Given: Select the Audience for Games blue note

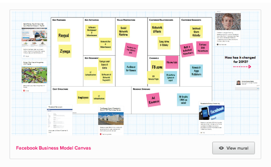Looking at the screenshot, I should tap(131, 69).
